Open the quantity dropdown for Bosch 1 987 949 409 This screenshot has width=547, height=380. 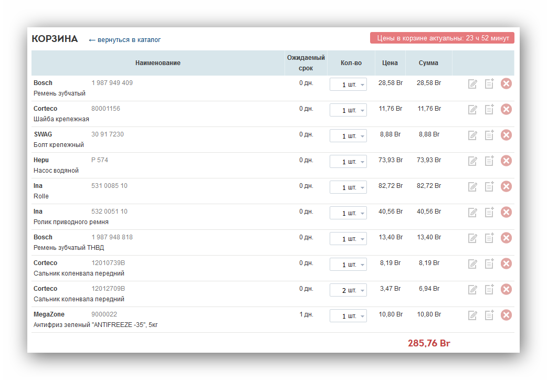(348, 85)
